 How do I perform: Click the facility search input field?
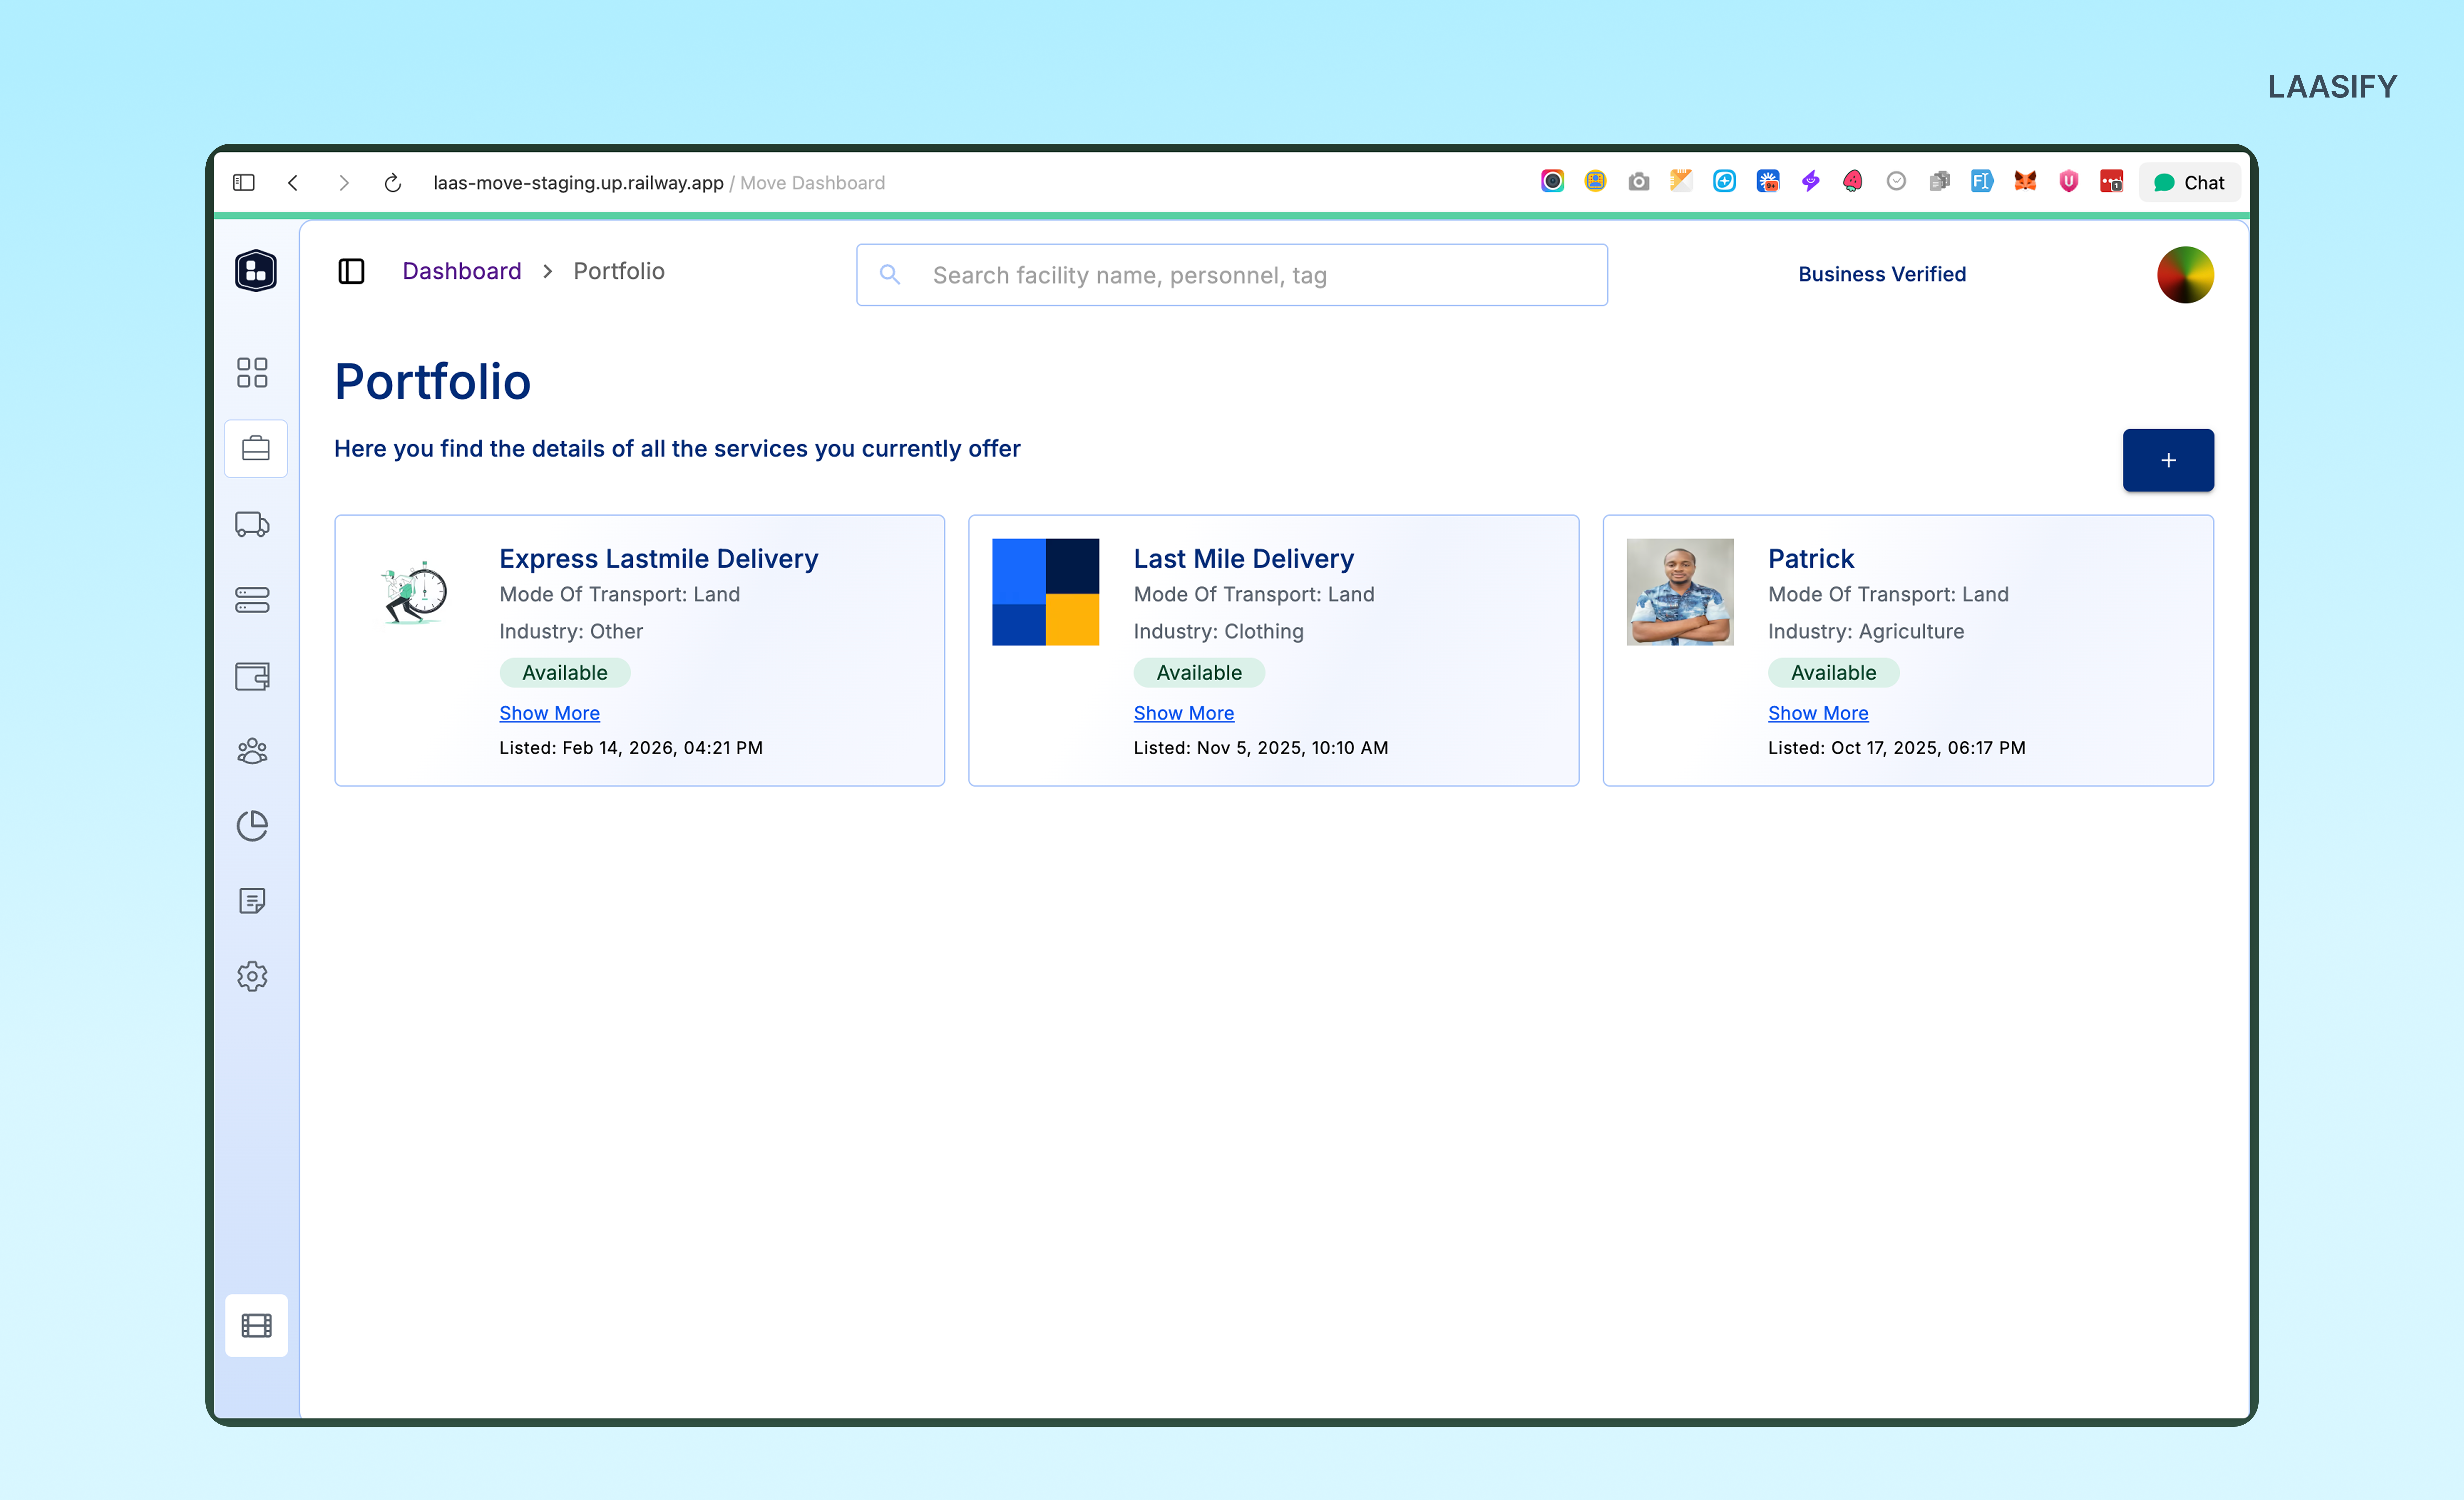(1230, 275)
